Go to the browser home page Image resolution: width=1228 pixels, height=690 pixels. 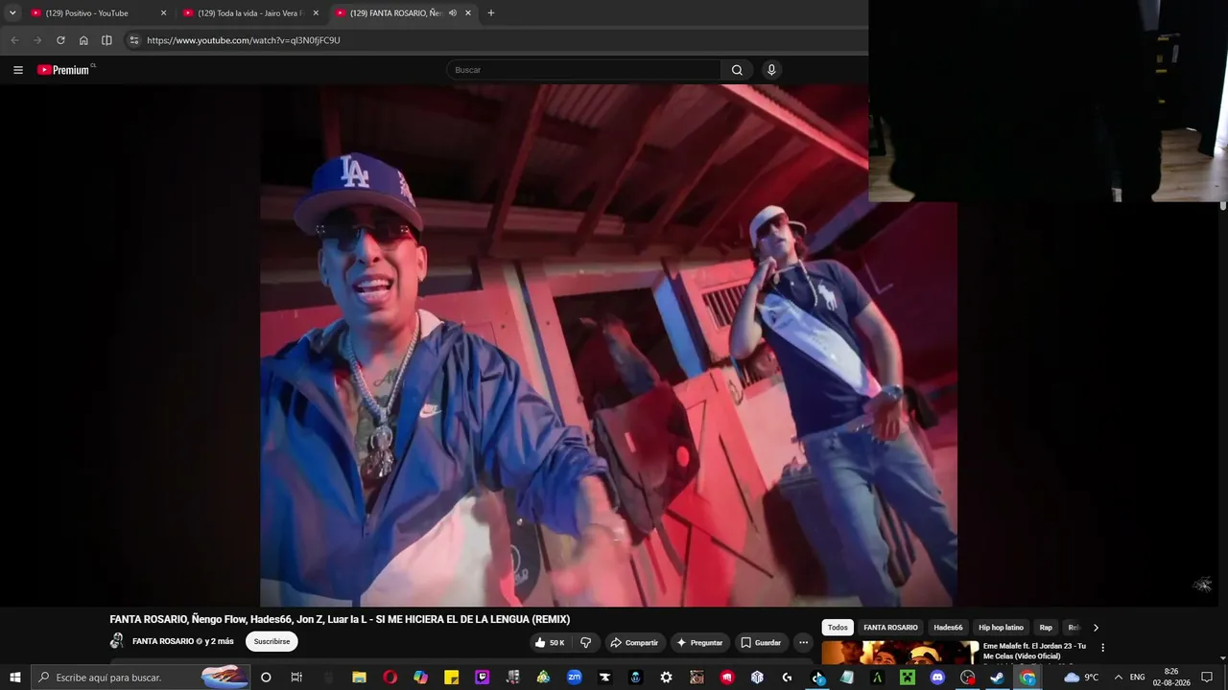click(83, 40)
